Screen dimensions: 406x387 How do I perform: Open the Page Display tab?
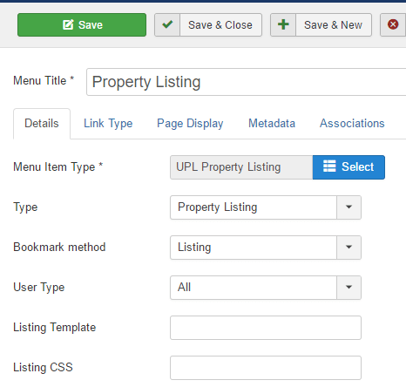point(190,124)
